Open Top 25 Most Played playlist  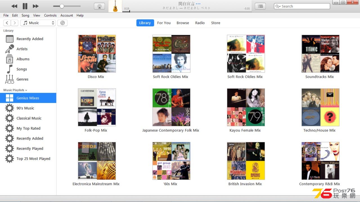click(28, 159)
